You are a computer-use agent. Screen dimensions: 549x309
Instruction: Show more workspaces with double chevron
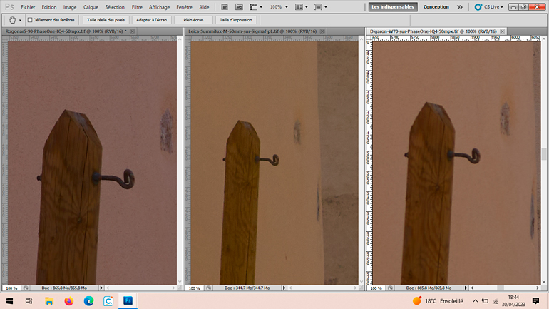point(459,7)
